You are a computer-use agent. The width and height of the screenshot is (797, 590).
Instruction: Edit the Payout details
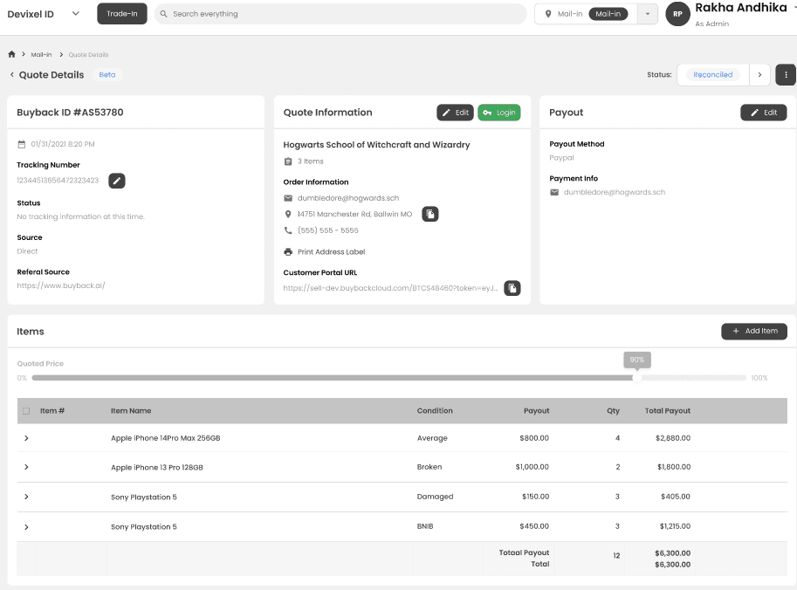coord(764,113)
